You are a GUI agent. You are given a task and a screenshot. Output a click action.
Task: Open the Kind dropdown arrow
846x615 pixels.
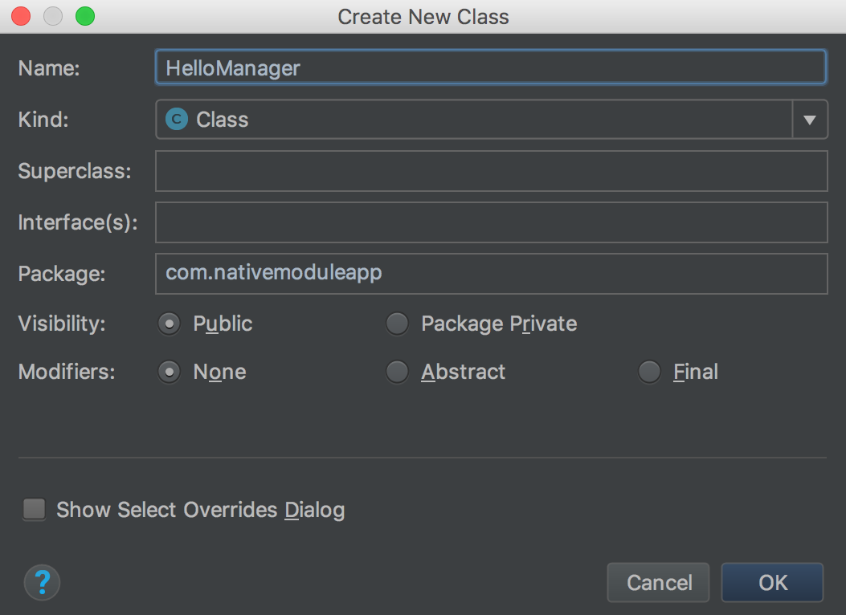tap(810, 120)
